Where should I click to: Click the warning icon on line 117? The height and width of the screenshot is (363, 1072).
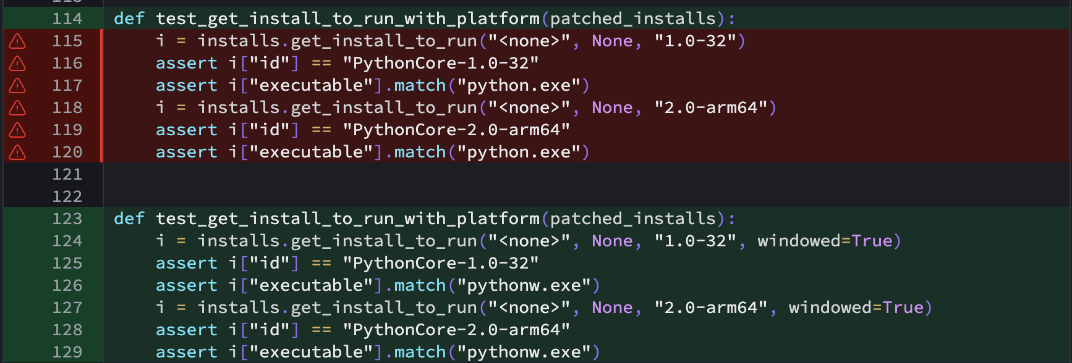pos(17,86)
